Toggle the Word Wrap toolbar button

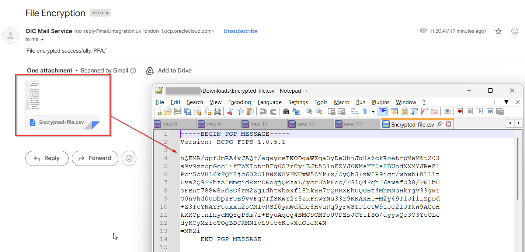pyautogui.click(x=355, y=111)
